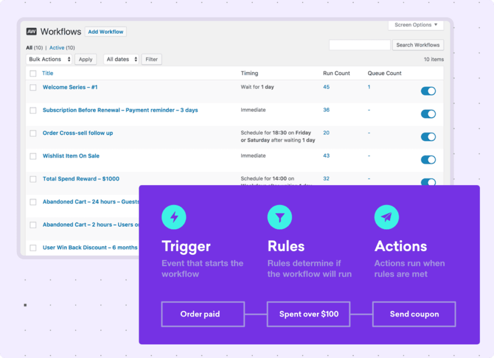Expand the All dates filter dropdown
Image resolution: width=494 pixels, height=358 pixels.
click(121, 59)
